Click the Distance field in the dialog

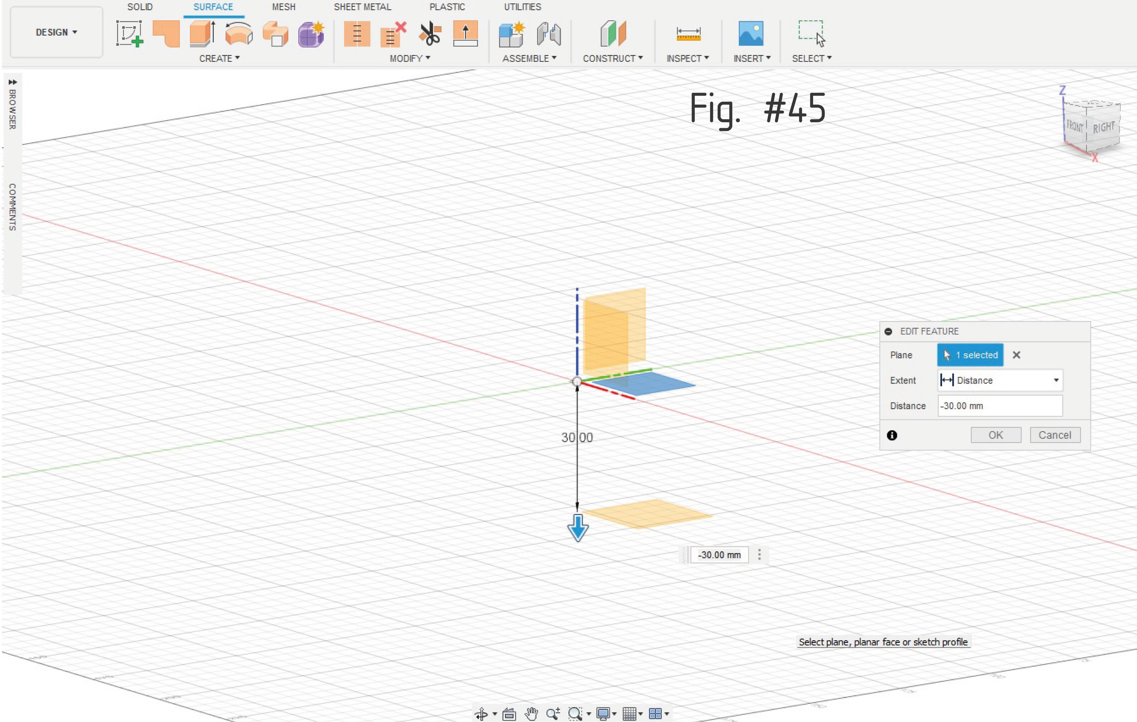tap(1000, 406)
